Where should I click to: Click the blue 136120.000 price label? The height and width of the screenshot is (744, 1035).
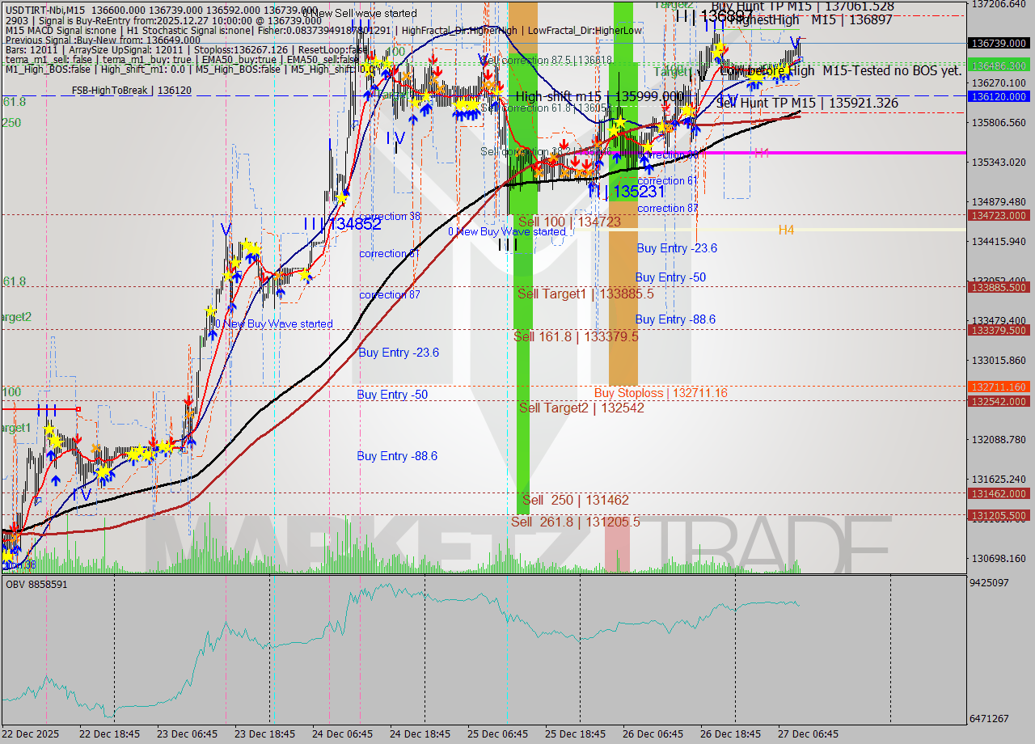(x=1000, y=96)
